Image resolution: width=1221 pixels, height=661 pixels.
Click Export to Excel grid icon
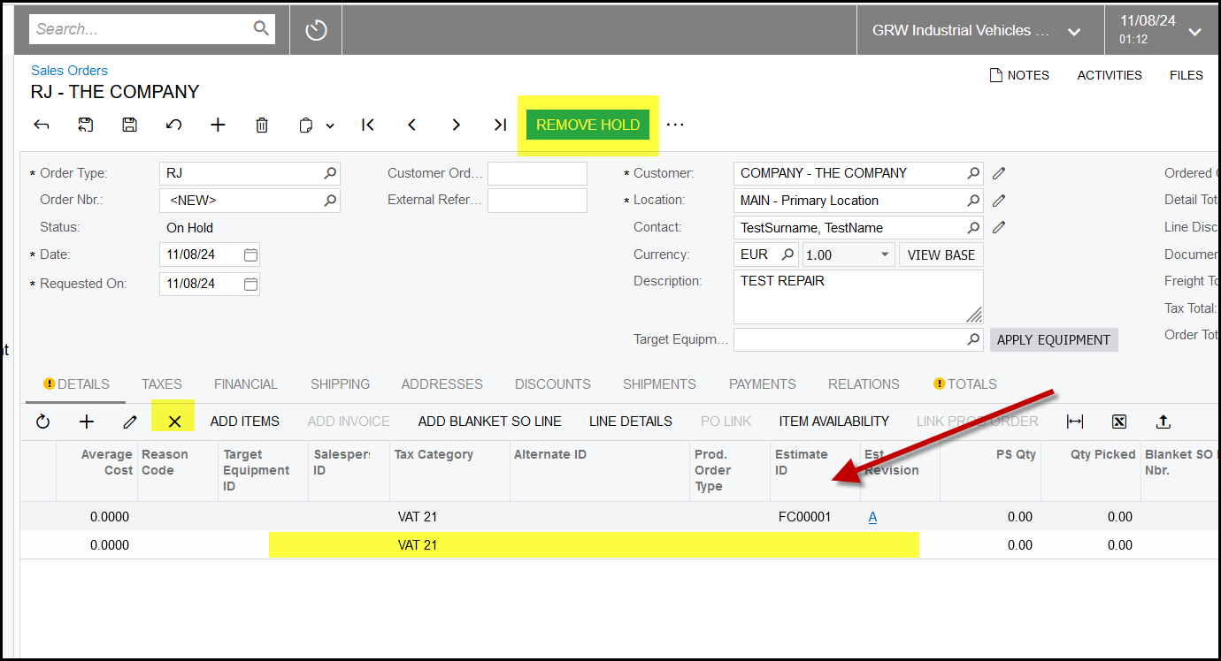click(x=1119, y=422)
